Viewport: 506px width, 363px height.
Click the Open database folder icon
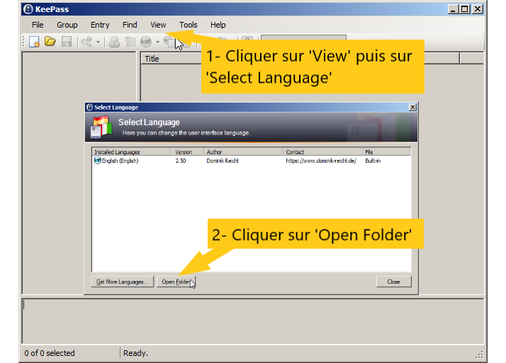[50, 41]
